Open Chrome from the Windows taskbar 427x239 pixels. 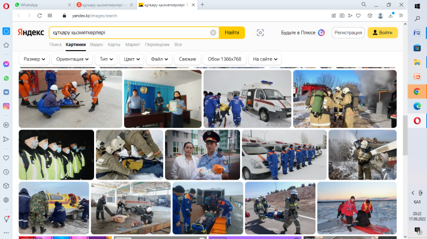point(417,92)
